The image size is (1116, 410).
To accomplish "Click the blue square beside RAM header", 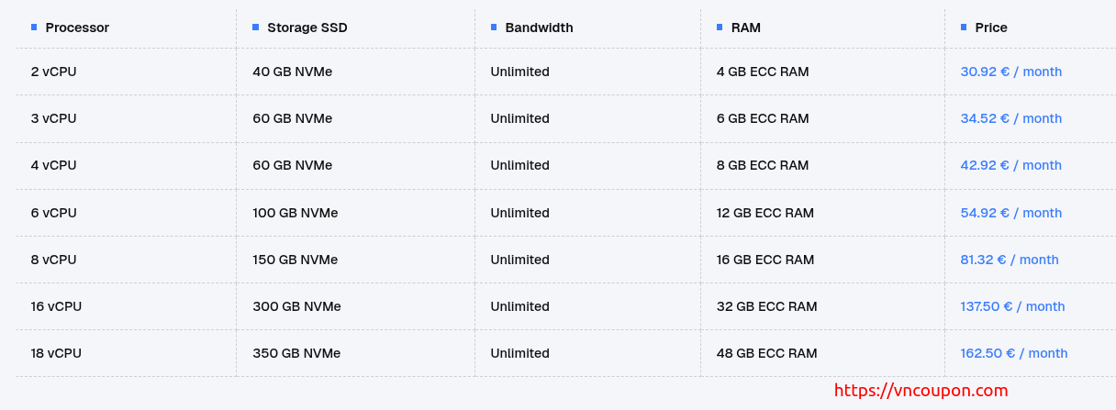I will point(720,28).
